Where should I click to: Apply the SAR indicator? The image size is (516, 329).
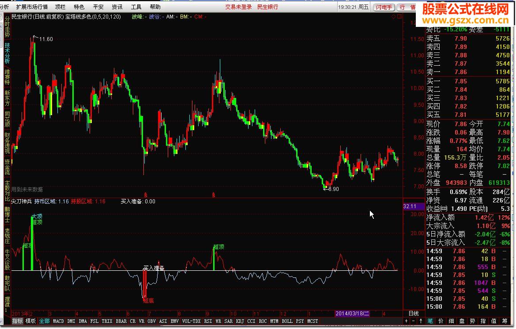[228, 321]
